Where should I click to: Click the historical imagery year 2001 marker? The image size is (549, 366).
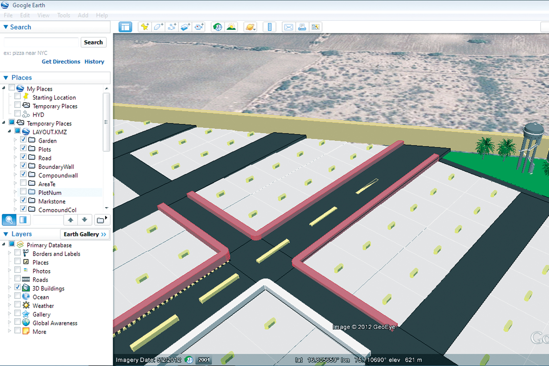204,360
